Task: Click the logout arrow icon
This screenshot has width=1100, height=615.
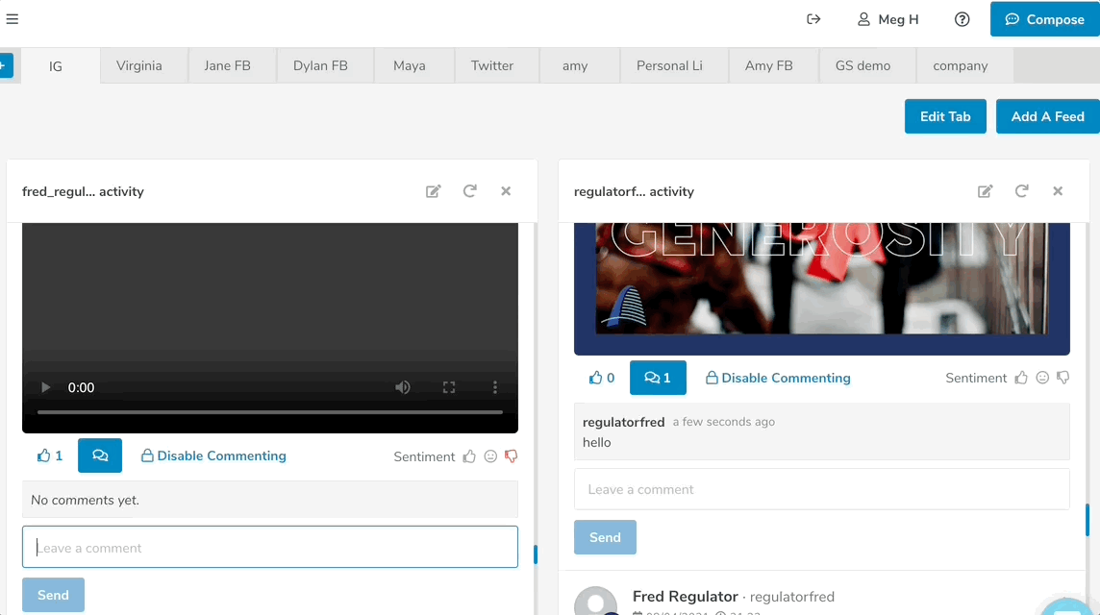Action: coord(813,19)
